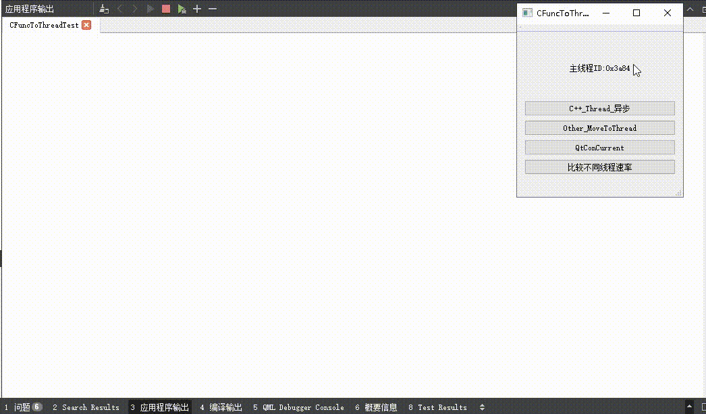Open the 1 问题 pane
Screen dimensions: 706x414
click(x=24, y=407)
